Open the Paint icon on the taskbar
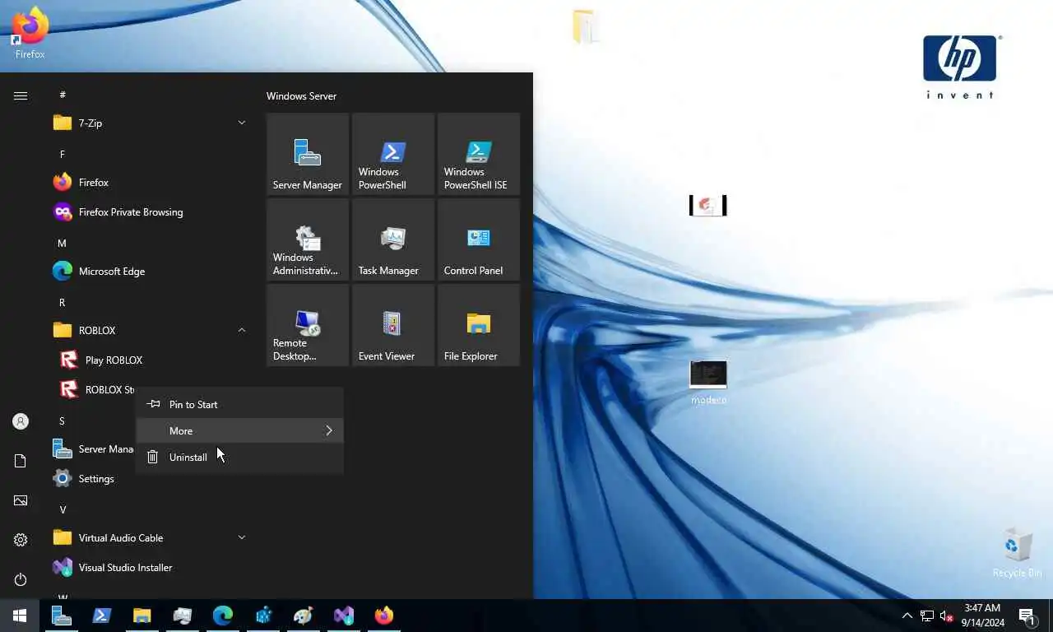 [x=304, y=616]
